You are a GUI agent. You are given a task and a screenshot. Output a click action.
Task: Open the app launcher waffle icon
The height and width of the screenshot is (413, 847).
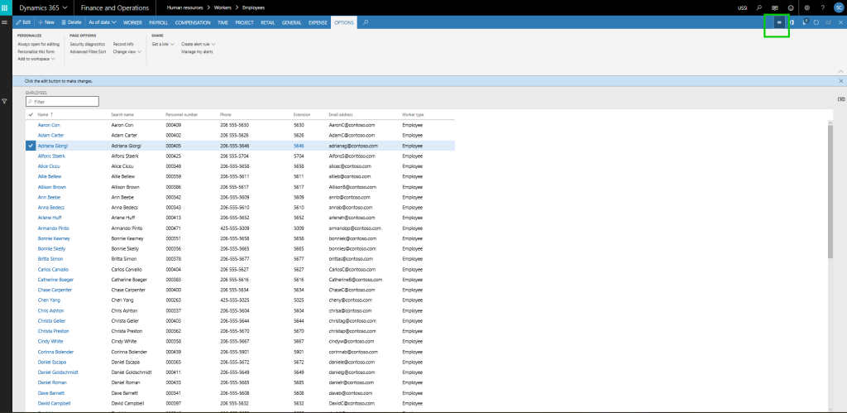tap(6, 7)
